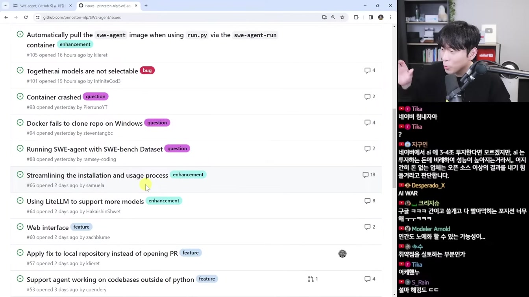Screen dimensions: 529x297
Task: Open comments on Container crashed issue
Action: [x=370, y=96]
